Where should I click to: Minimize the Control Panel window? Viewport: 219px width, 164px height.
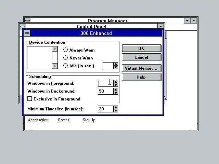[x=160, y=26]
